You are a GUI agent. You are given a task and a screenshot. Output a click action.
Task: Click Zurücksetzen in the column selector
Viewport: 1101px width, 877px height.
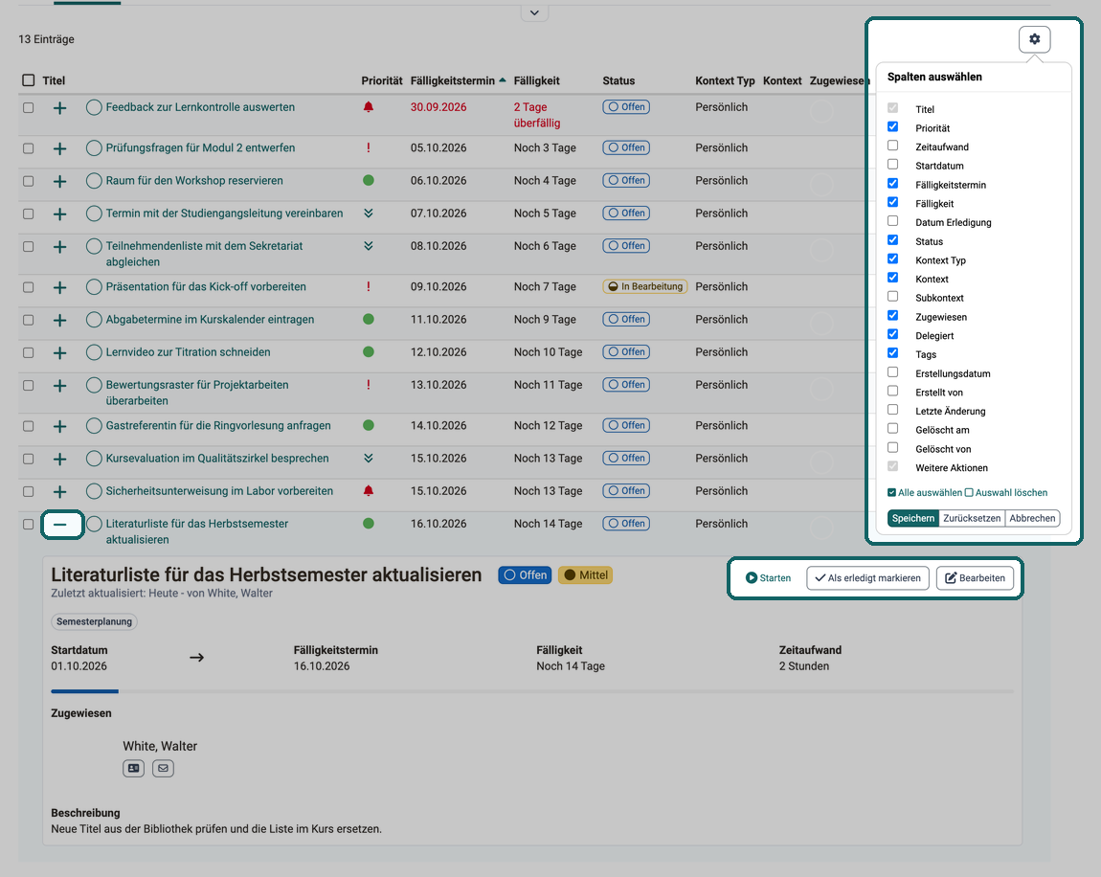pyautogui.click(x=972, y=518)
